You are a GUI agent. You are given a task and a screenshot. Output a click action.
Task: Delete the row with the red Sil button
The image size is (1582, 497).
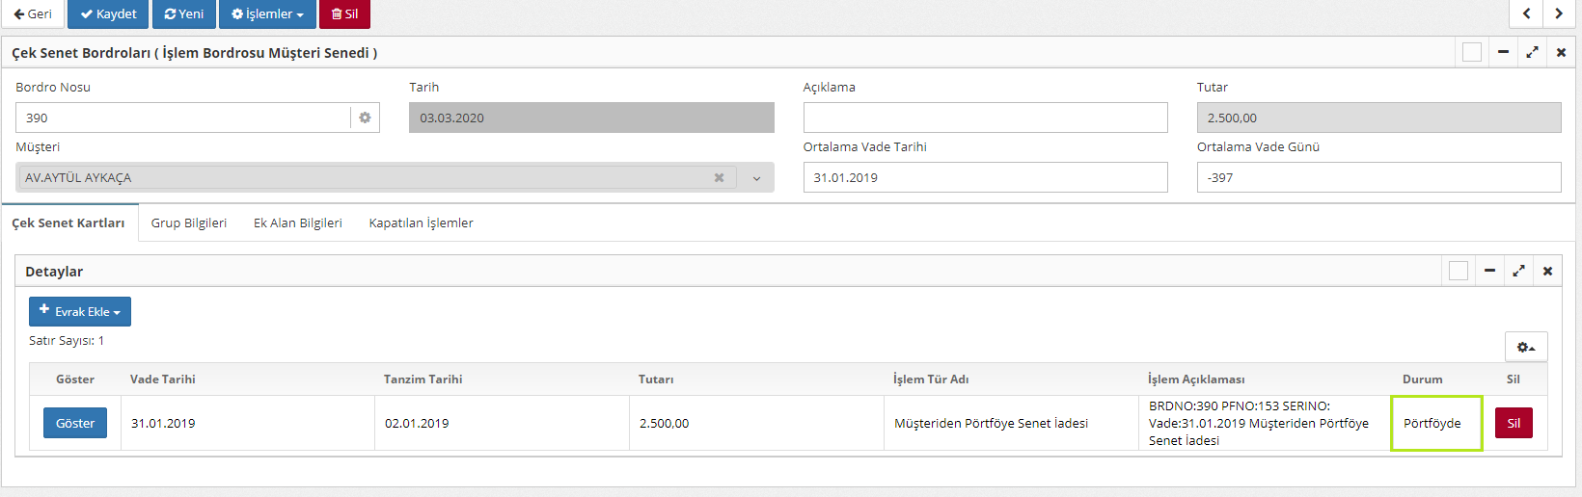click(x=1513, y=424)
